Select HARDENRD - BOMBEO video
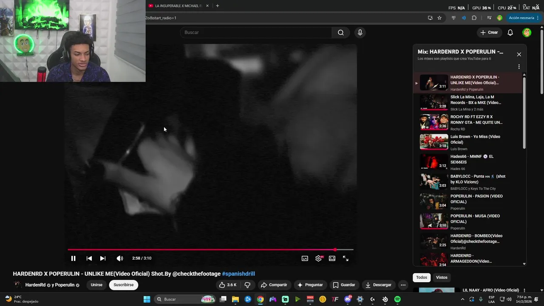This screenshot has width=544, height=306. click(467, 241)
